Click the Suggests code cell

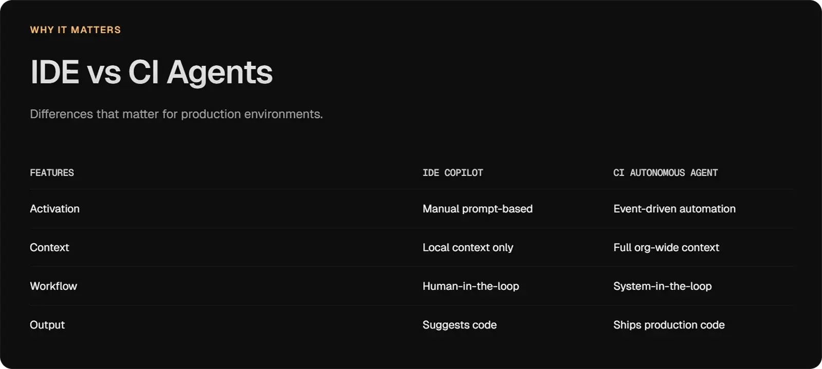pyautogui.click(x=459, y=325)
